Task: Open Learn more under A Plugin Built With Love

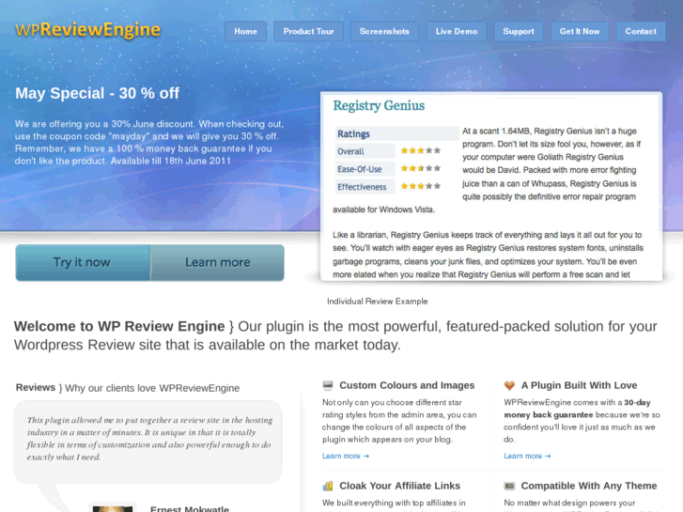Action: [527, 456]
